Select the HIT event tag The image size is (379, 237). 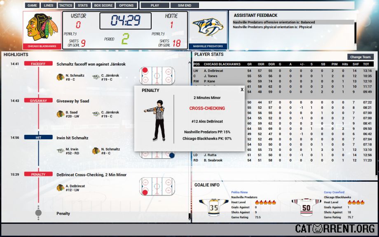pos(38,137)
